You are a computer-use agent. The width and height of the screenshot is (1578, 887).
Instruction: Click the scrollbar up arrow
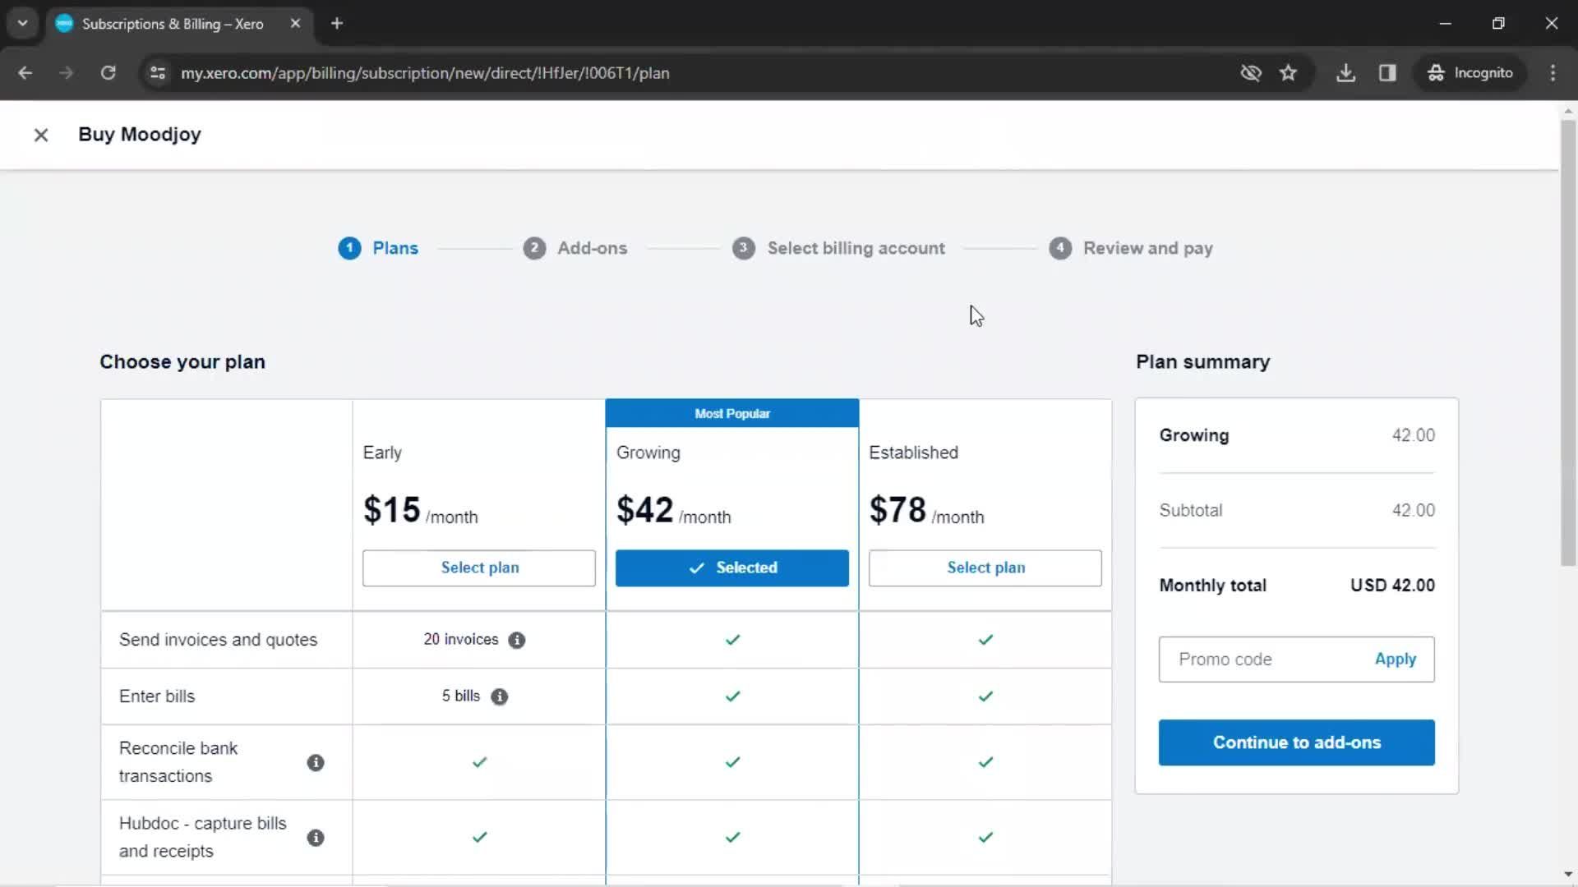(x=1568, y=110)
